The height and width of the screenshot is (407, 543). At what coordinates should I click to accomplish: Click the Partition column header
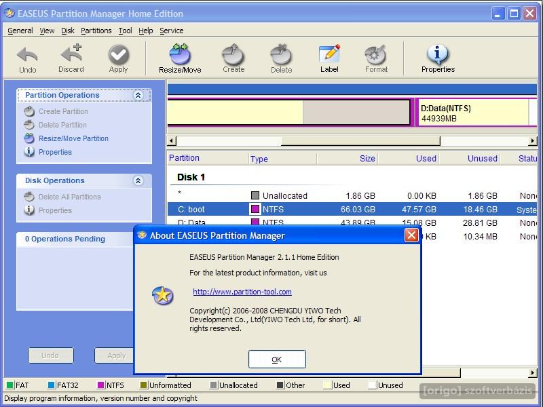click(x=207, y=158)
